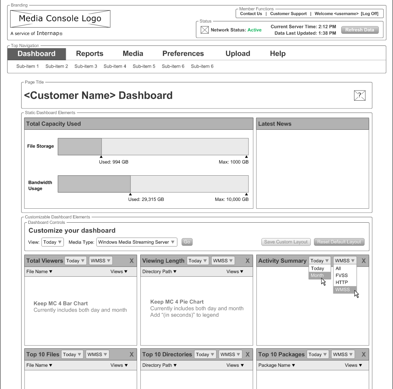The image size is (393, 389).
Task: Click the help icon beside the page title
Action: [x=360, y=95]
